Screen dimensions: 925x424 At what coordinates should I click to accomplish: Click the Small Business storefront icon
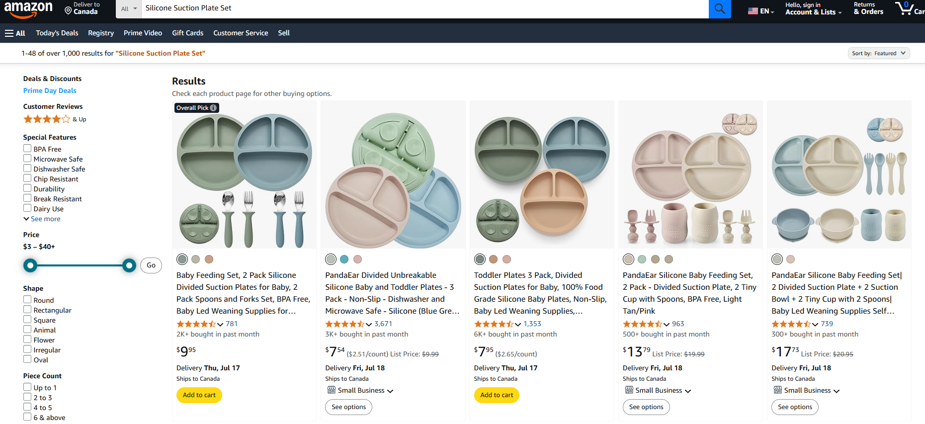(x=332, y=390)
